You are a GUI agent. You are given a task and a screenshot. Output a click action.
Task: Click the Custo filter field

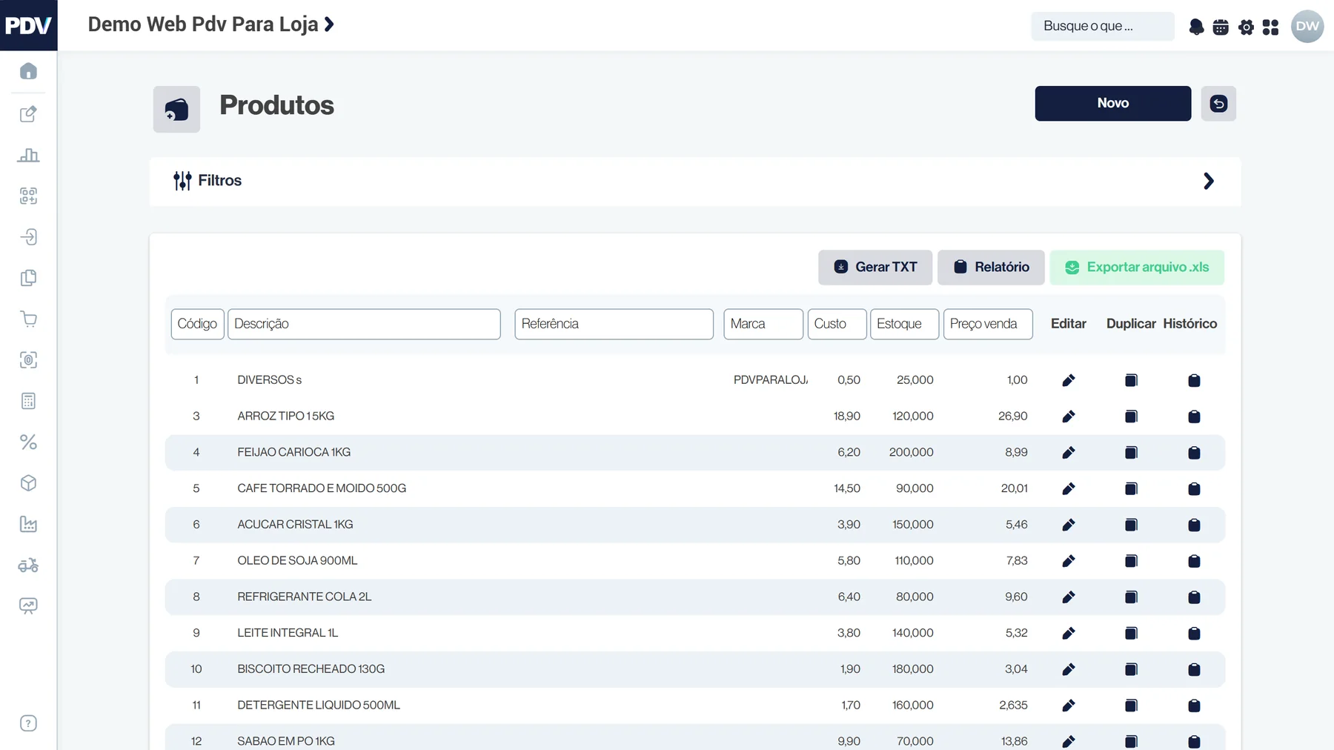pos(837,324)
